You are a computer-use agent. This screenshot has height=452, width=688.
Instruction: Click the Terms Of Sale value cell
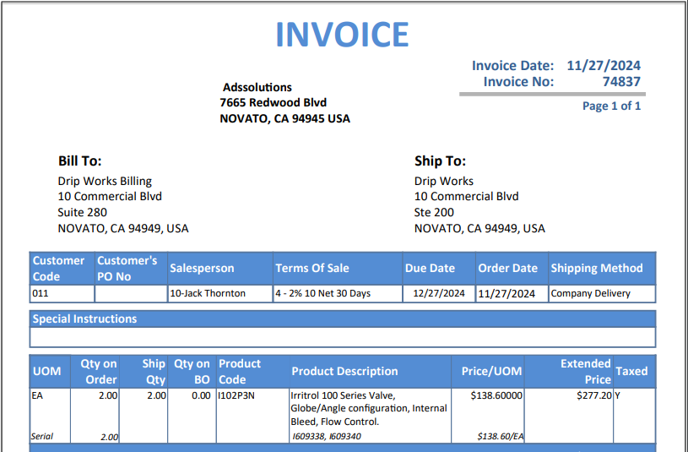(338, 293)
